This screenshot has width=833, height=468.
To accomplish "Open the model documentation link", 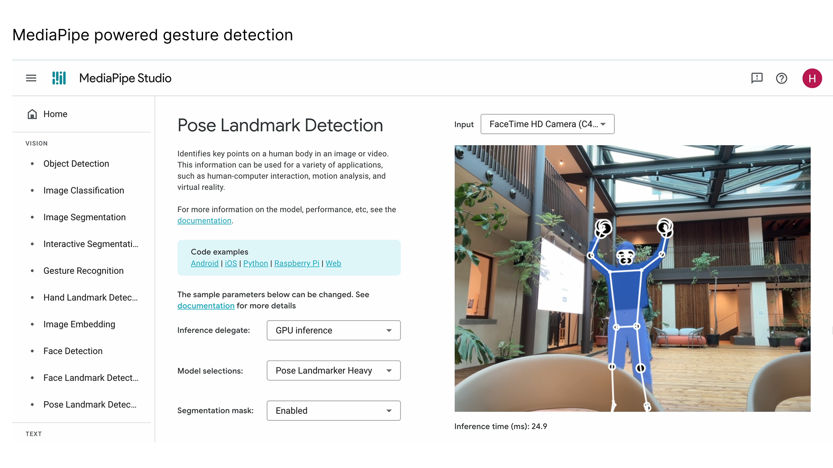I will tap(204, 221).
